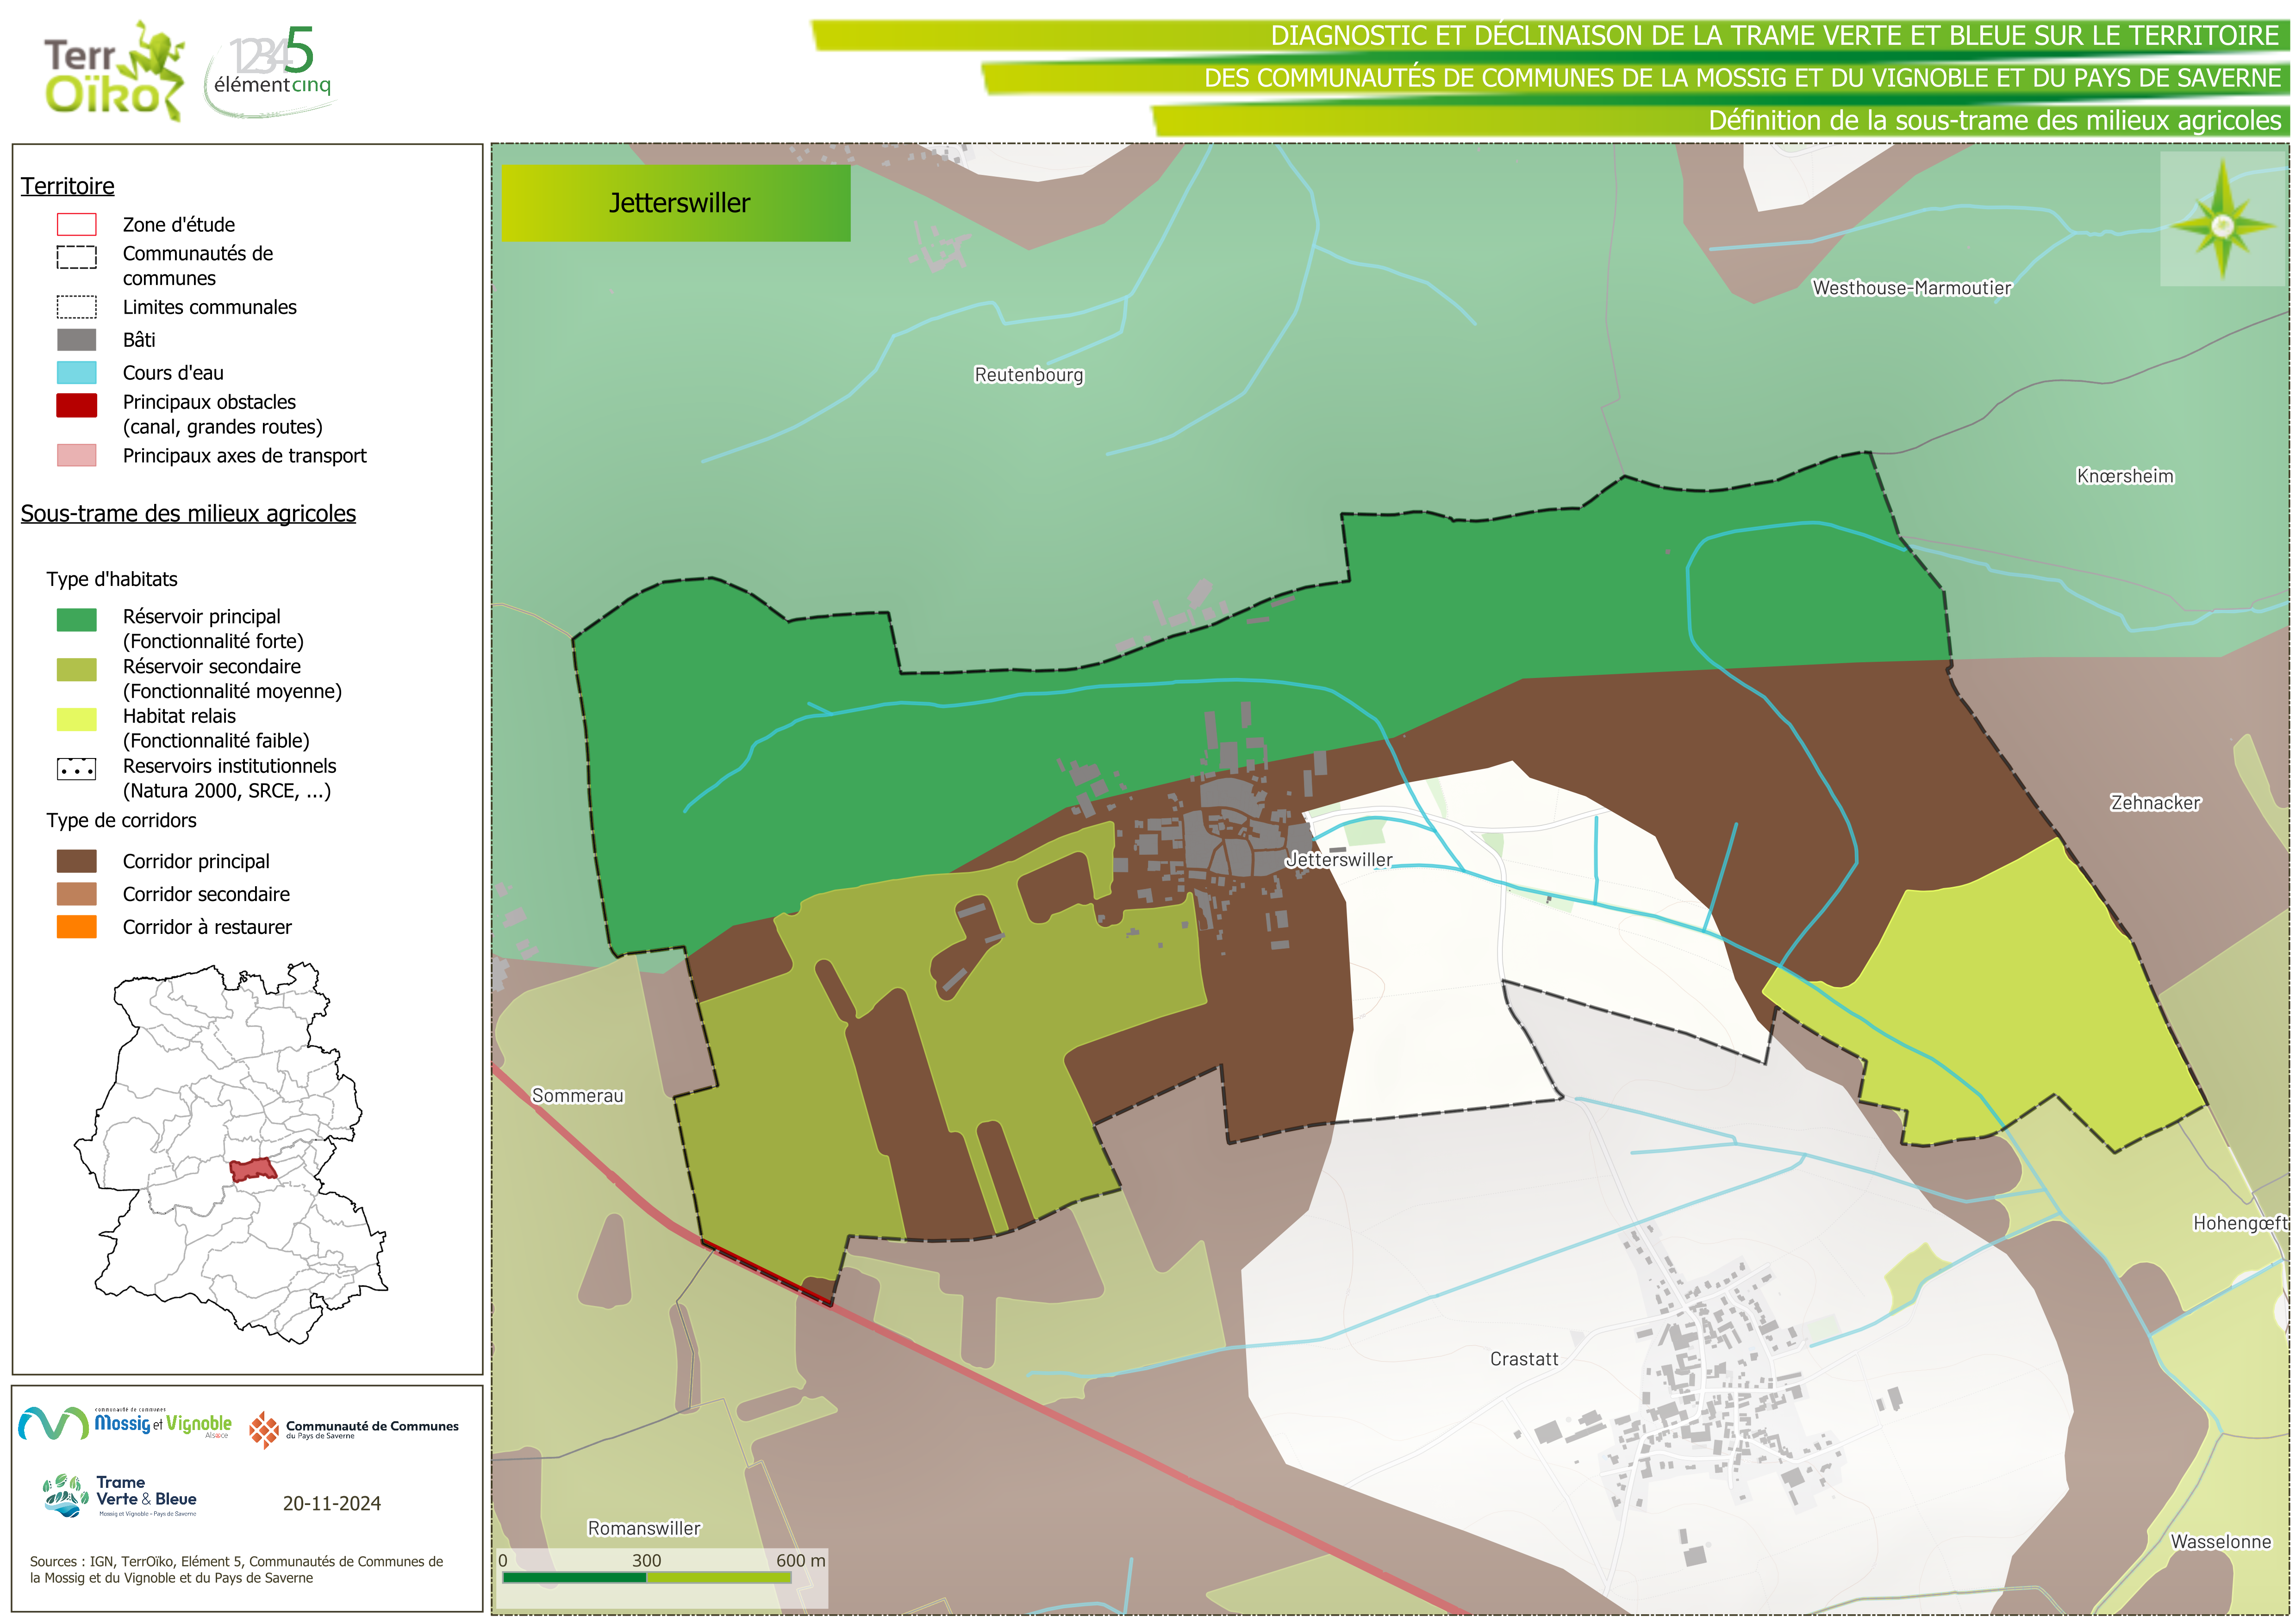Click the dashed Communautés de communes legend symbol
This screenshot has width=2296, height=1623.
pyautogui.click(x=76, y=257)
